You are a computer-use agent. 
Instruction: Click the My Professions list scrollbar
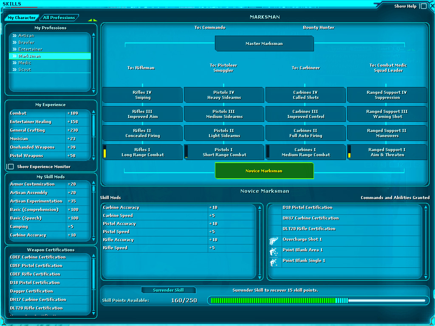coord(93,63)
